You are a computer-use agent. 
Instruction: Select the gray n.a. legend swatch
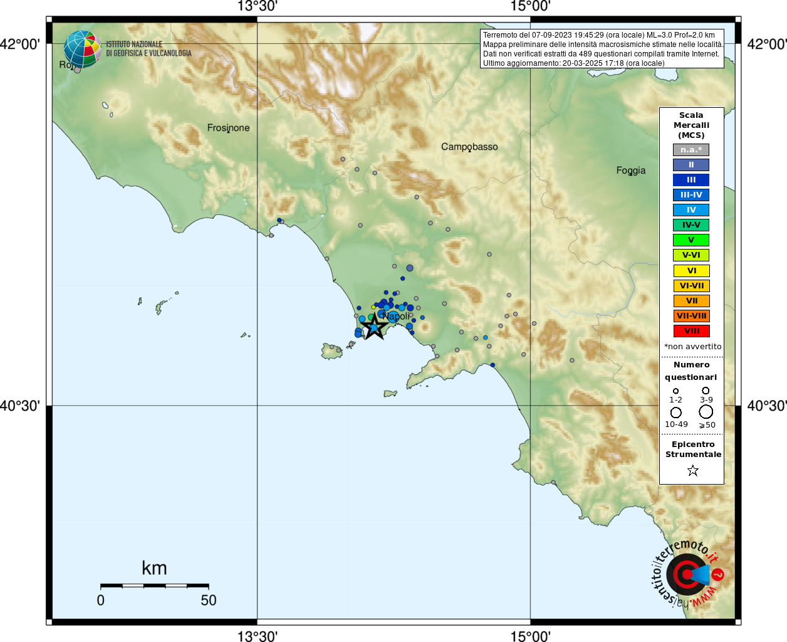coord(691,150)
